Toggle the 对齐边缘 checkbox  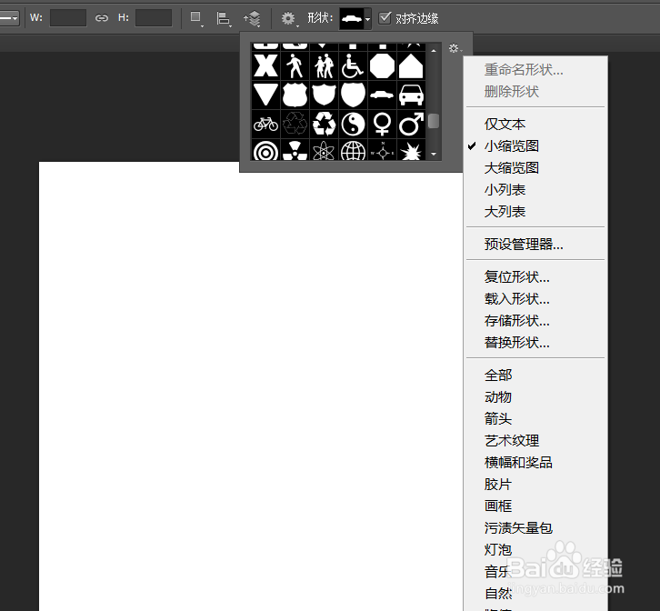point(385,17)
